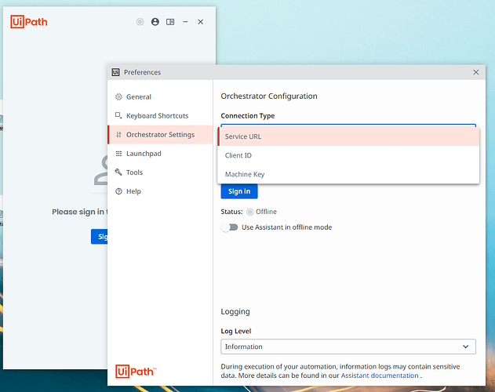Toggle Use Assistant in offline mode

click(x=230, y=227)
